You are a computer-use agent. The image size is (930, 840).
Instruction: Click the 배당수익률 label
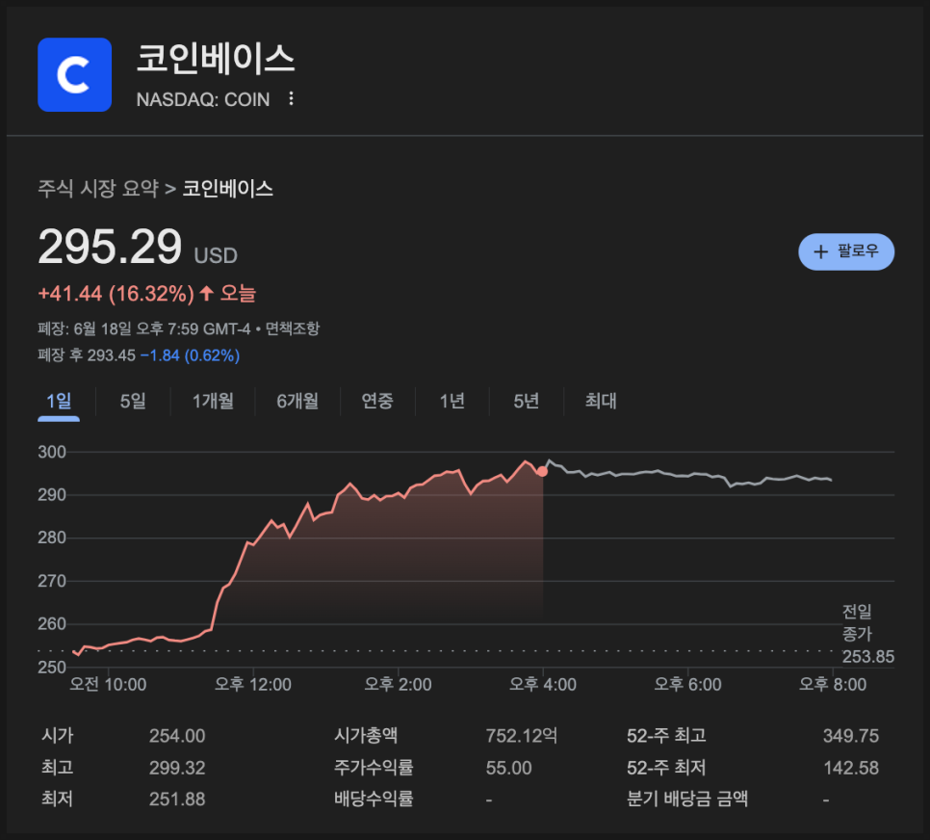point(374,799)
